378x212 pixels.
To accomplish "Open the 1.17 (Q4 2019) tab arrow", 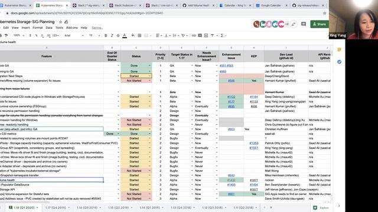I will pos(69,208).
